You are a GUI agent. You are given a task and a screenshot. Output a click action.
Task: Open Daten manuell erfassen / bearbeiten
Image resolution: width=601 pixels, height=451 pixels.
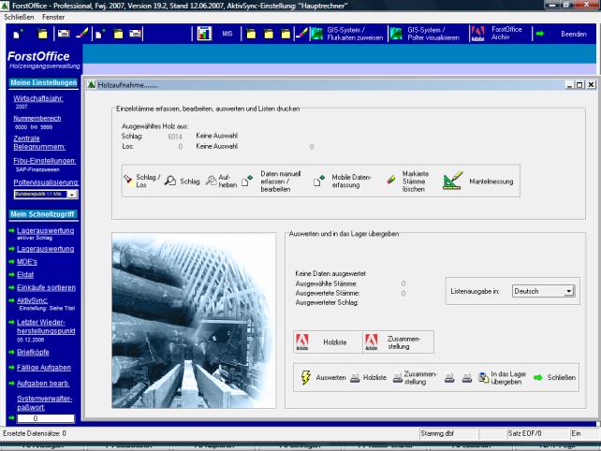(271, 182)
